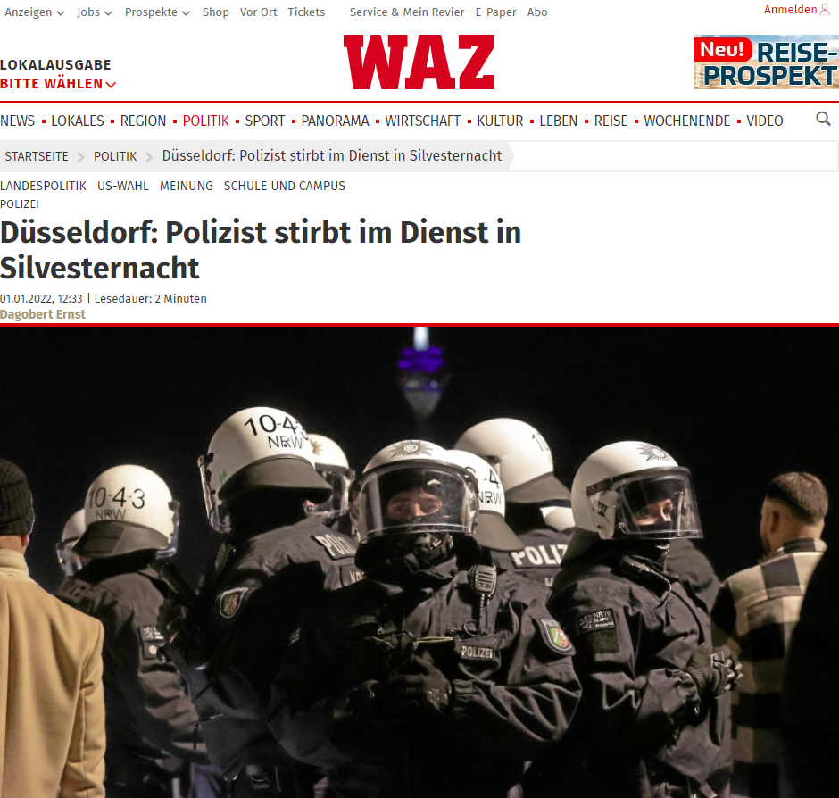The height and width of the screenshot is (798, 839).
Task: Expand the Anzeigen dropdown
Action: (x=34, y=12)
